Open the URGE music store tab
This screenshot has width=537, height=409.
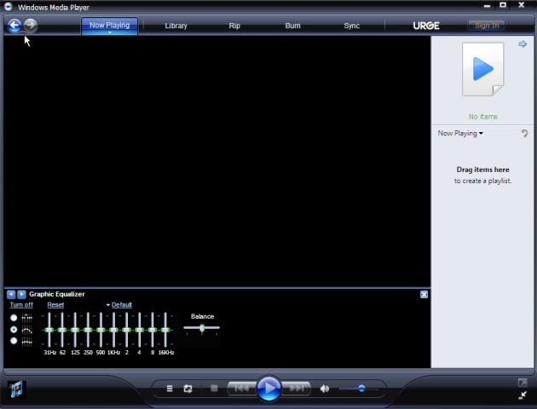point(426,26)
